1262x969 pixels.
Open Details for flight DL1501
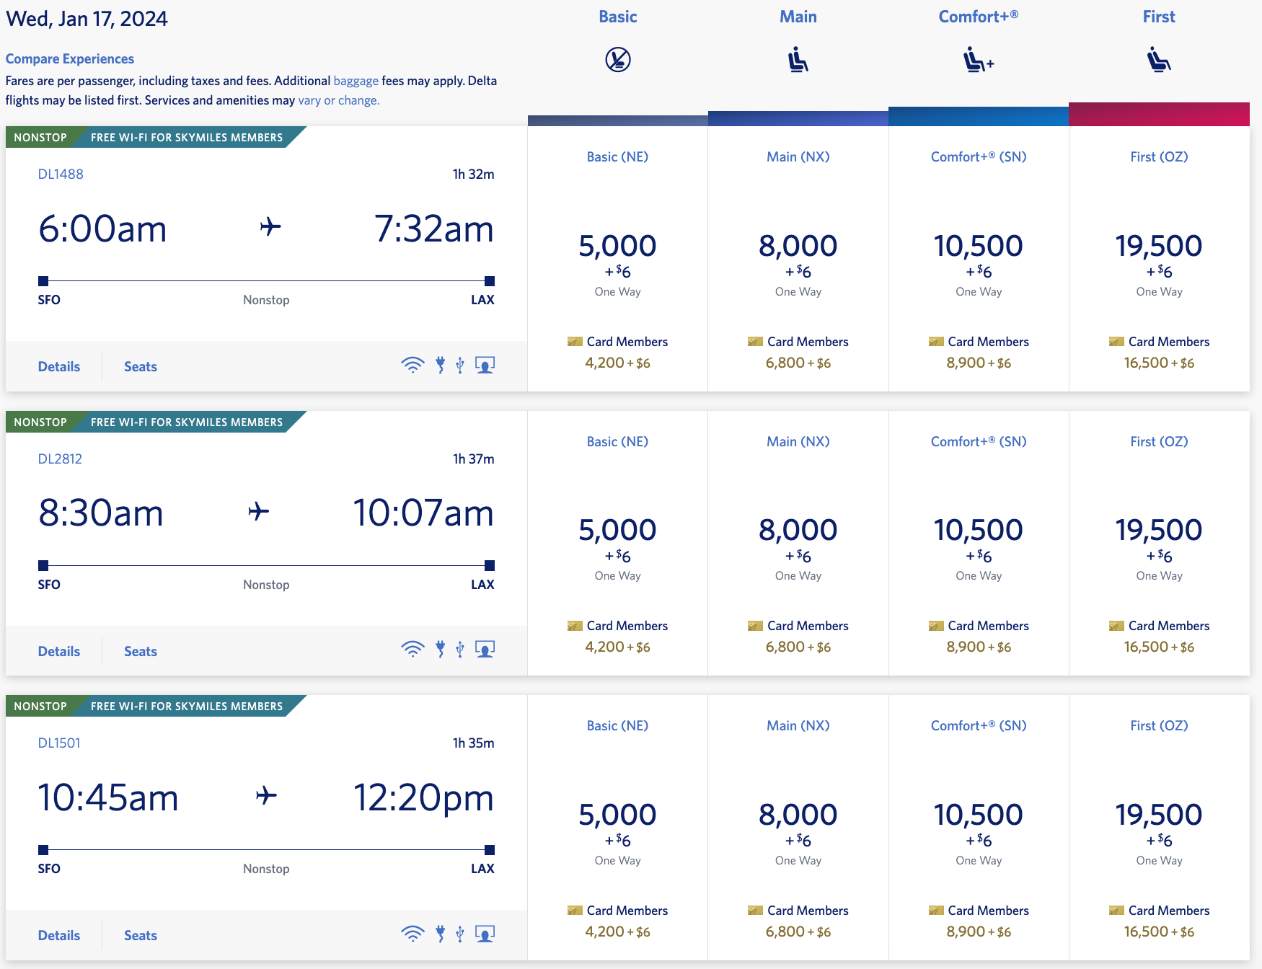(x=58, y=934)
